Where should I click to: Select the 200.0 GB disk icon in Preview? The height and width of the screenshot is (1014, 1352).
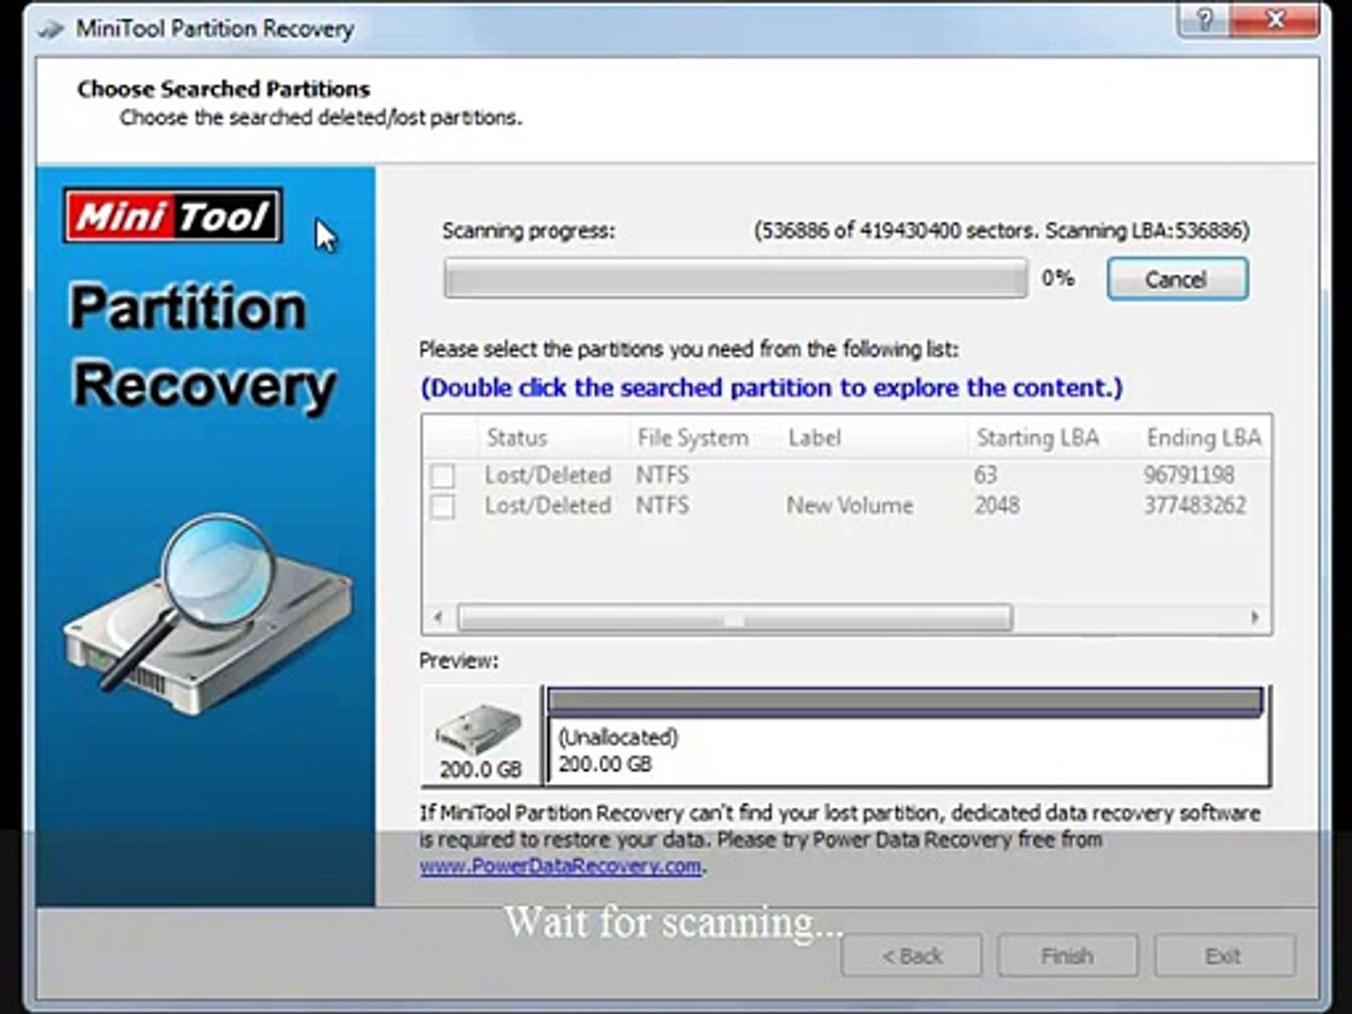coord(480,735)
